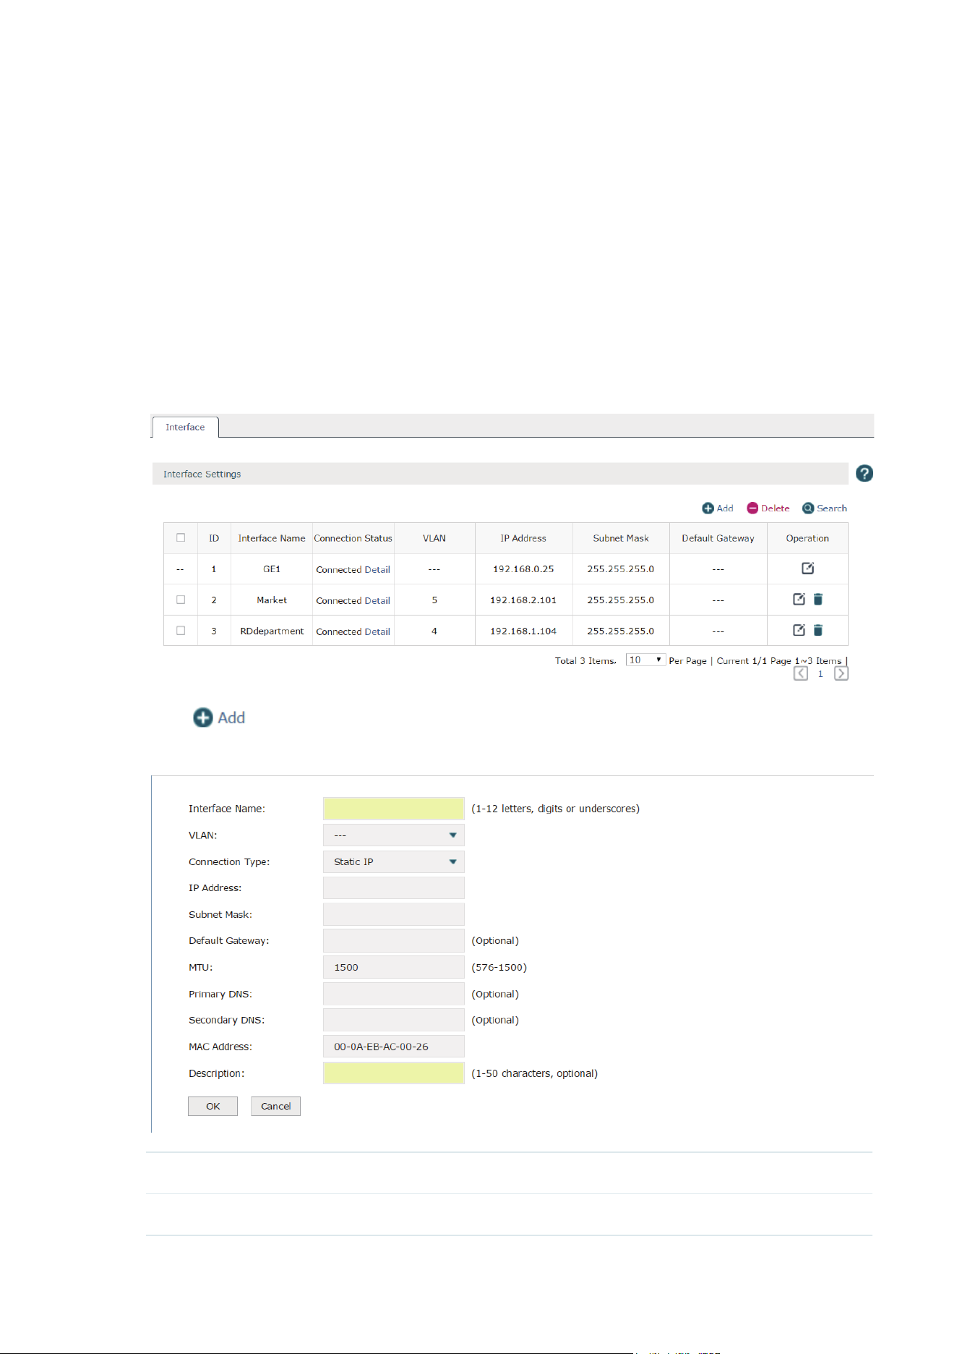The image size is (957, 1354).
Task: Edit the GE1 interface entry
Action: [x=807, y=569]
